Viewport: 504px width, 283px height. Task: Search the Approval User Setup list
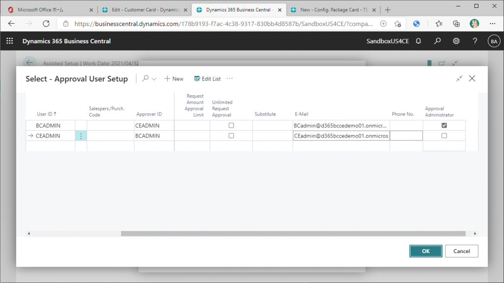tap(145, 78)
